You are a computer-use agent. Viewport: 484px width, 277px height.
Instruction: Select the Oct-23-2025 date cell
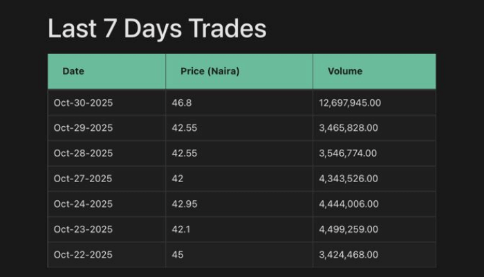(83, 229)
